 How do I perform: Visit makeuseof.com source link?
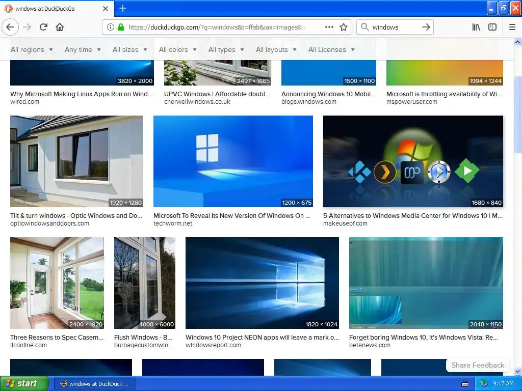(345, 224)
